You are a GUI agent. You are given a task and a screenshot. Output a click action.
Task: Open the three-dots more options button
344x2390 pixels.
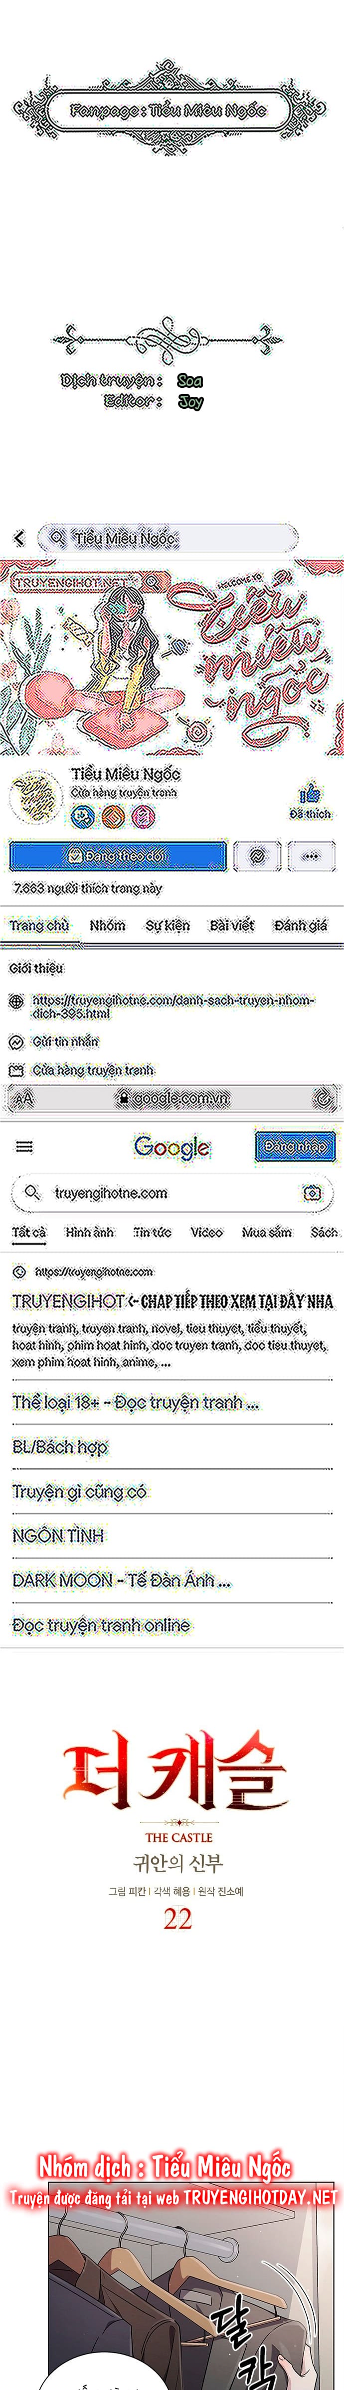tap(311, 856)
